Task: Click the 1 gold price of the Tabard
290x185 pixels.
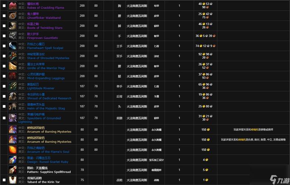Action: click(x=205, y=180)
